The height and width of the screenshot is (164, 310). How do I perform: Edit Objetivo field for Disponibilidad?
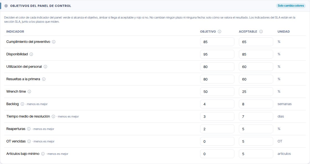pos(217,54)
